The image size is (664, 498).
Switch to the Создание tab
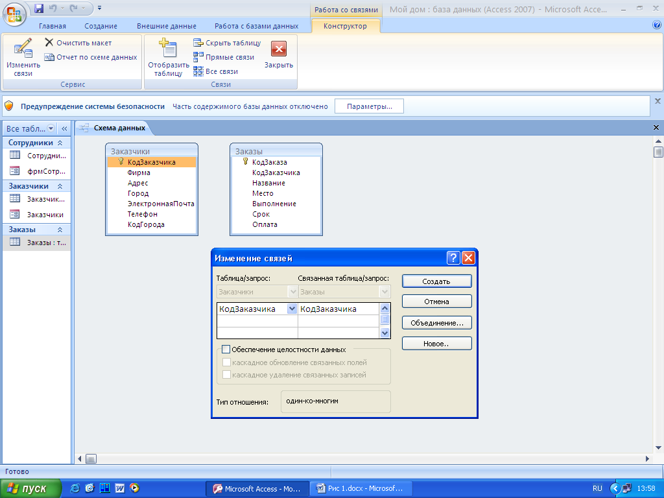tap(101, 26)
